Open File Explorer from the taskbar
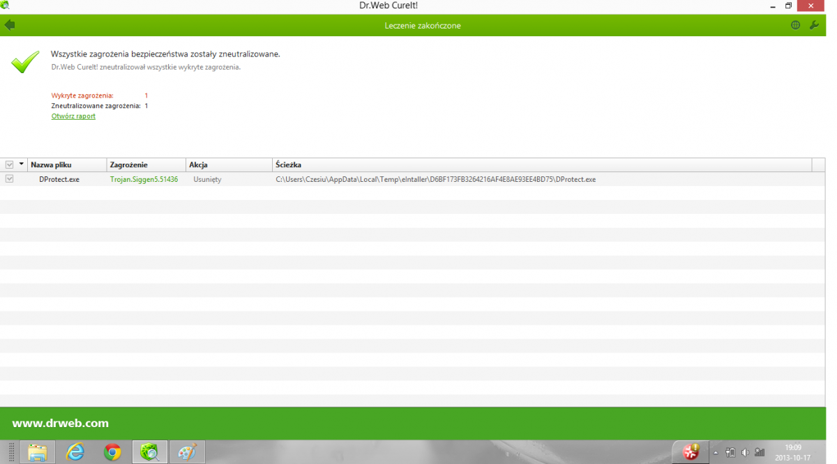This screenshot has width=837, height=464. point(37,452)
